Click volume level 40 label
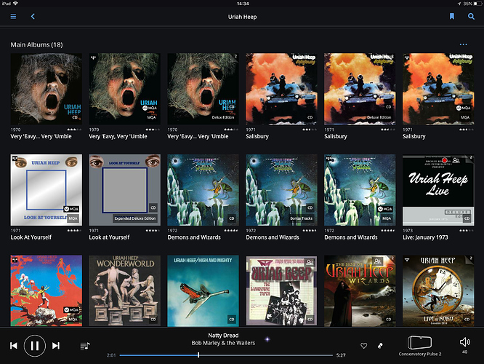 click(465, 352)
